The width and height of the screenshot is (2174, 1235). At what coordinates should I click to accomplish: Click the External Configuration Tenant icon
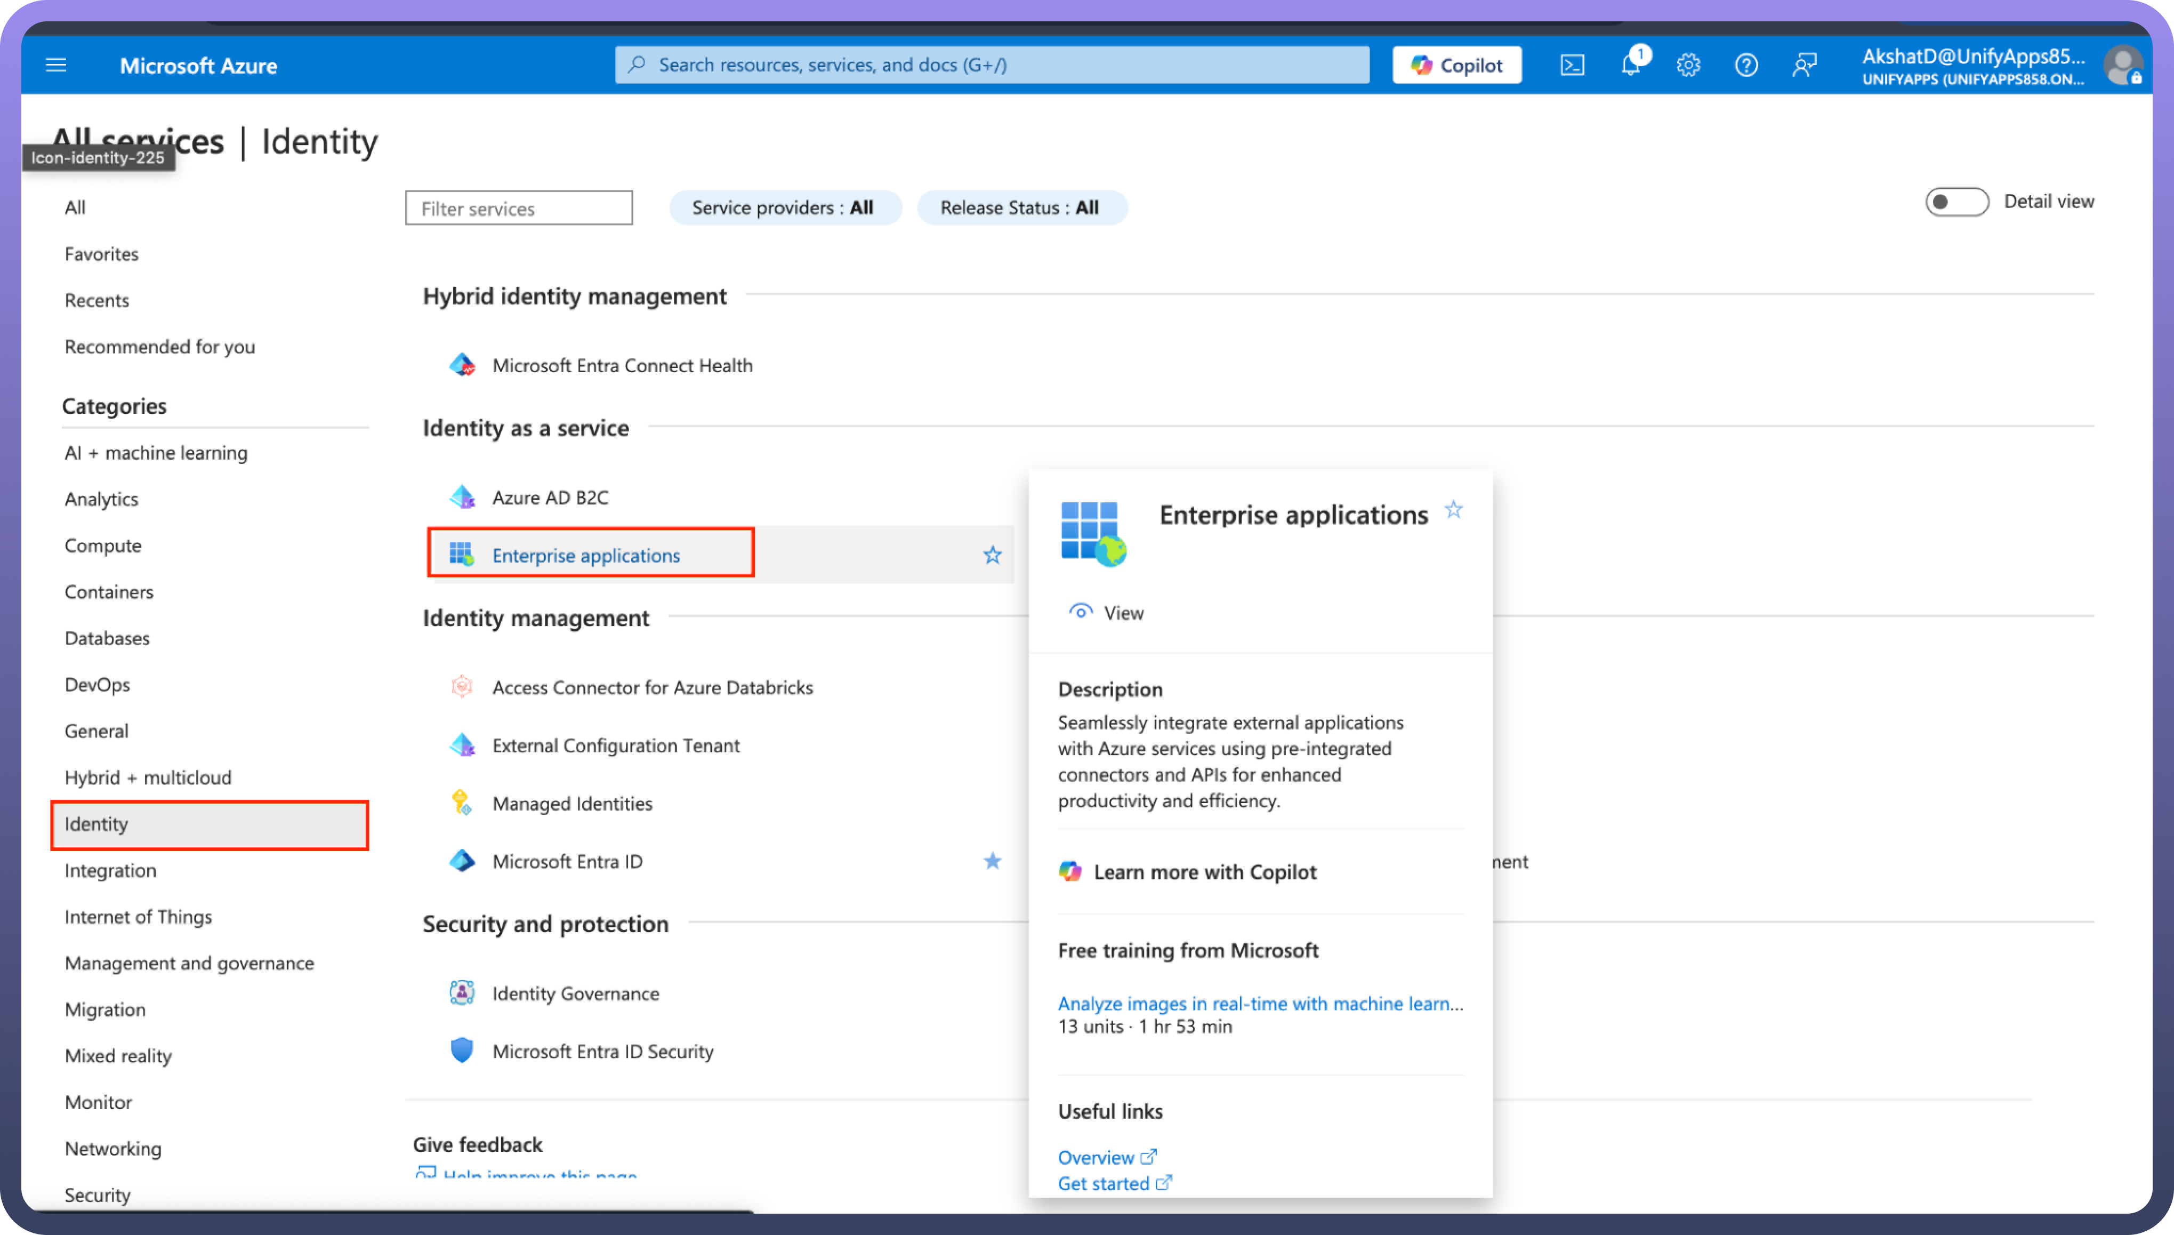click(462, 745)
